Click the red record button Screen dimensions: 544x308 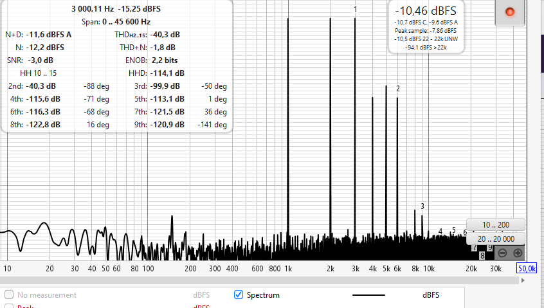coord(510,12)
